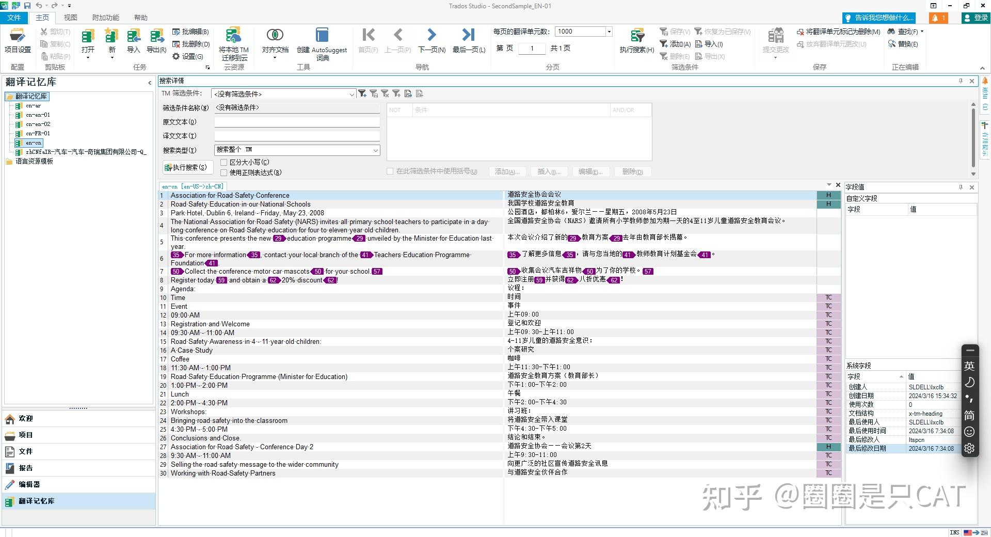
Task: Click 添加(A) filter in ribbon 筛选条件 group
Action: [675, 44]
